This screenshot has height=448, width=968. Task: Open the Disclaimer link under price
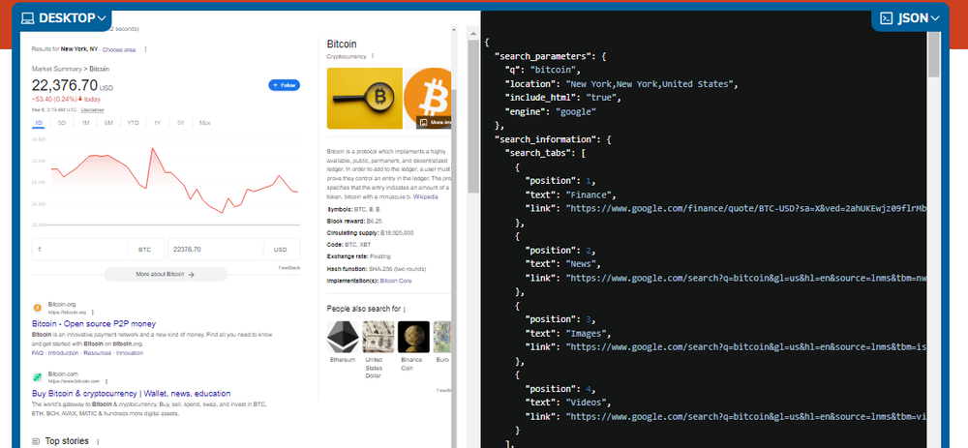pyautogui.click(x=93, y=110)
